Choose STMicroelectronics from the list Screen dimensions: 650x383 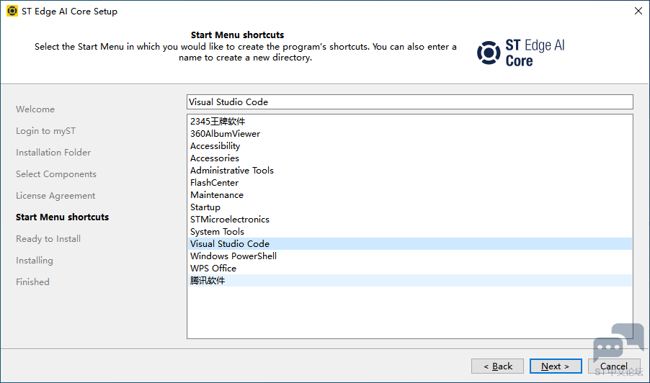(409, 219)
